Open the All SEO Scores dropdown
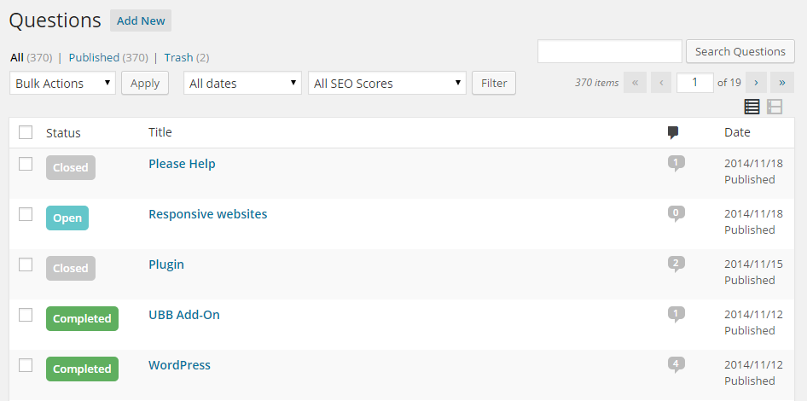 [386, 83]
